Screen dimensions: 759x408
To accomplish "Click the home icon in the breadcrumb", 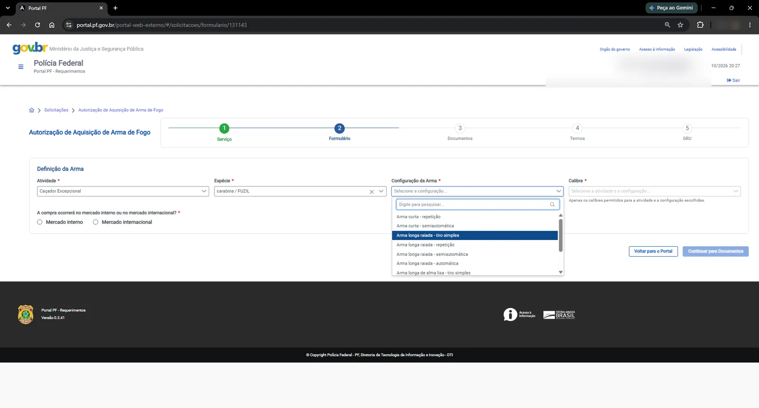I will coord(32,110).
